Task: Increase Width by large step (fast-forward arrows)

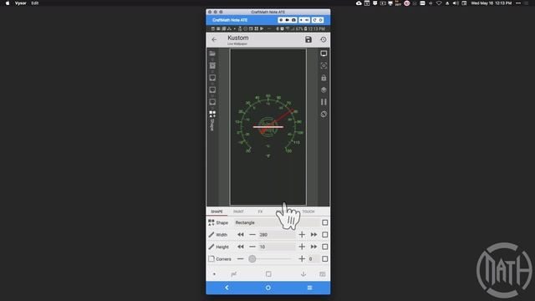Action: point(313,235)
